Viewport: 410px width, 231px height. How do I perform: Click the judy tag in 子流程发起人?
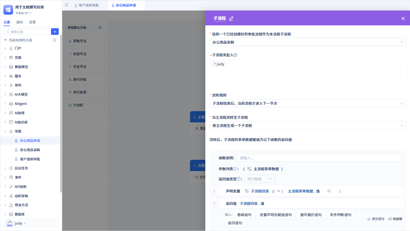tap(219, 64)
